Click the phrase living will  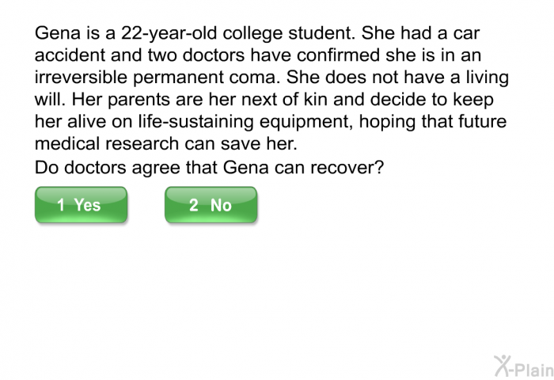coord(271,89)
